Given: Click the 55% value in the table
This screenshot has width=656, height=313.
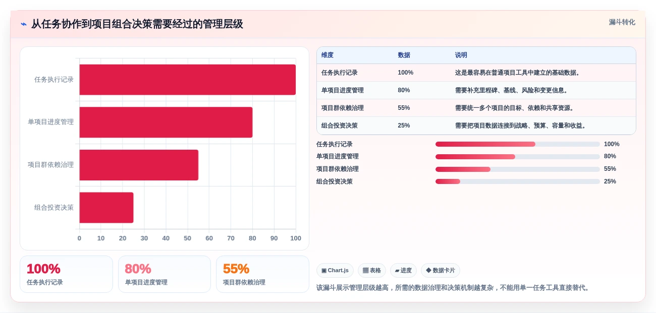Looking at the screenshot, I should coord(404,108).
